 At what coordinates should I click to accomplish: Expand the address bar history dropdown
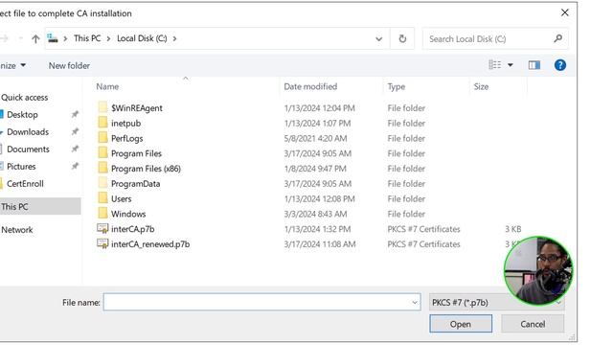378,38
